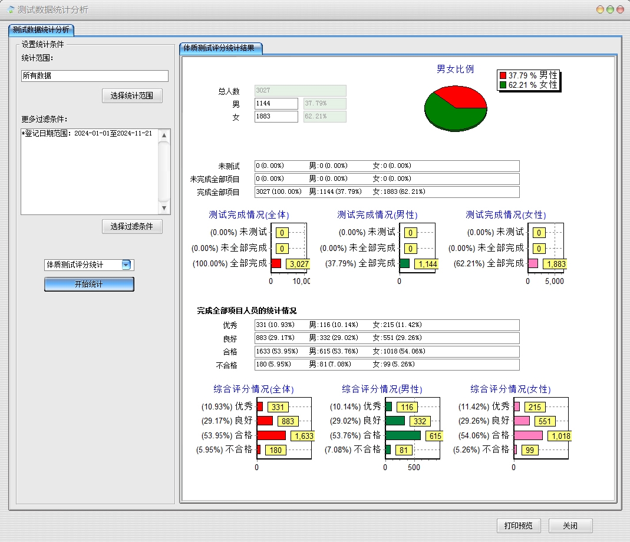Click the 男女比例 pie chart
This screenshot has width=630, height=542.
coord(456,106)
